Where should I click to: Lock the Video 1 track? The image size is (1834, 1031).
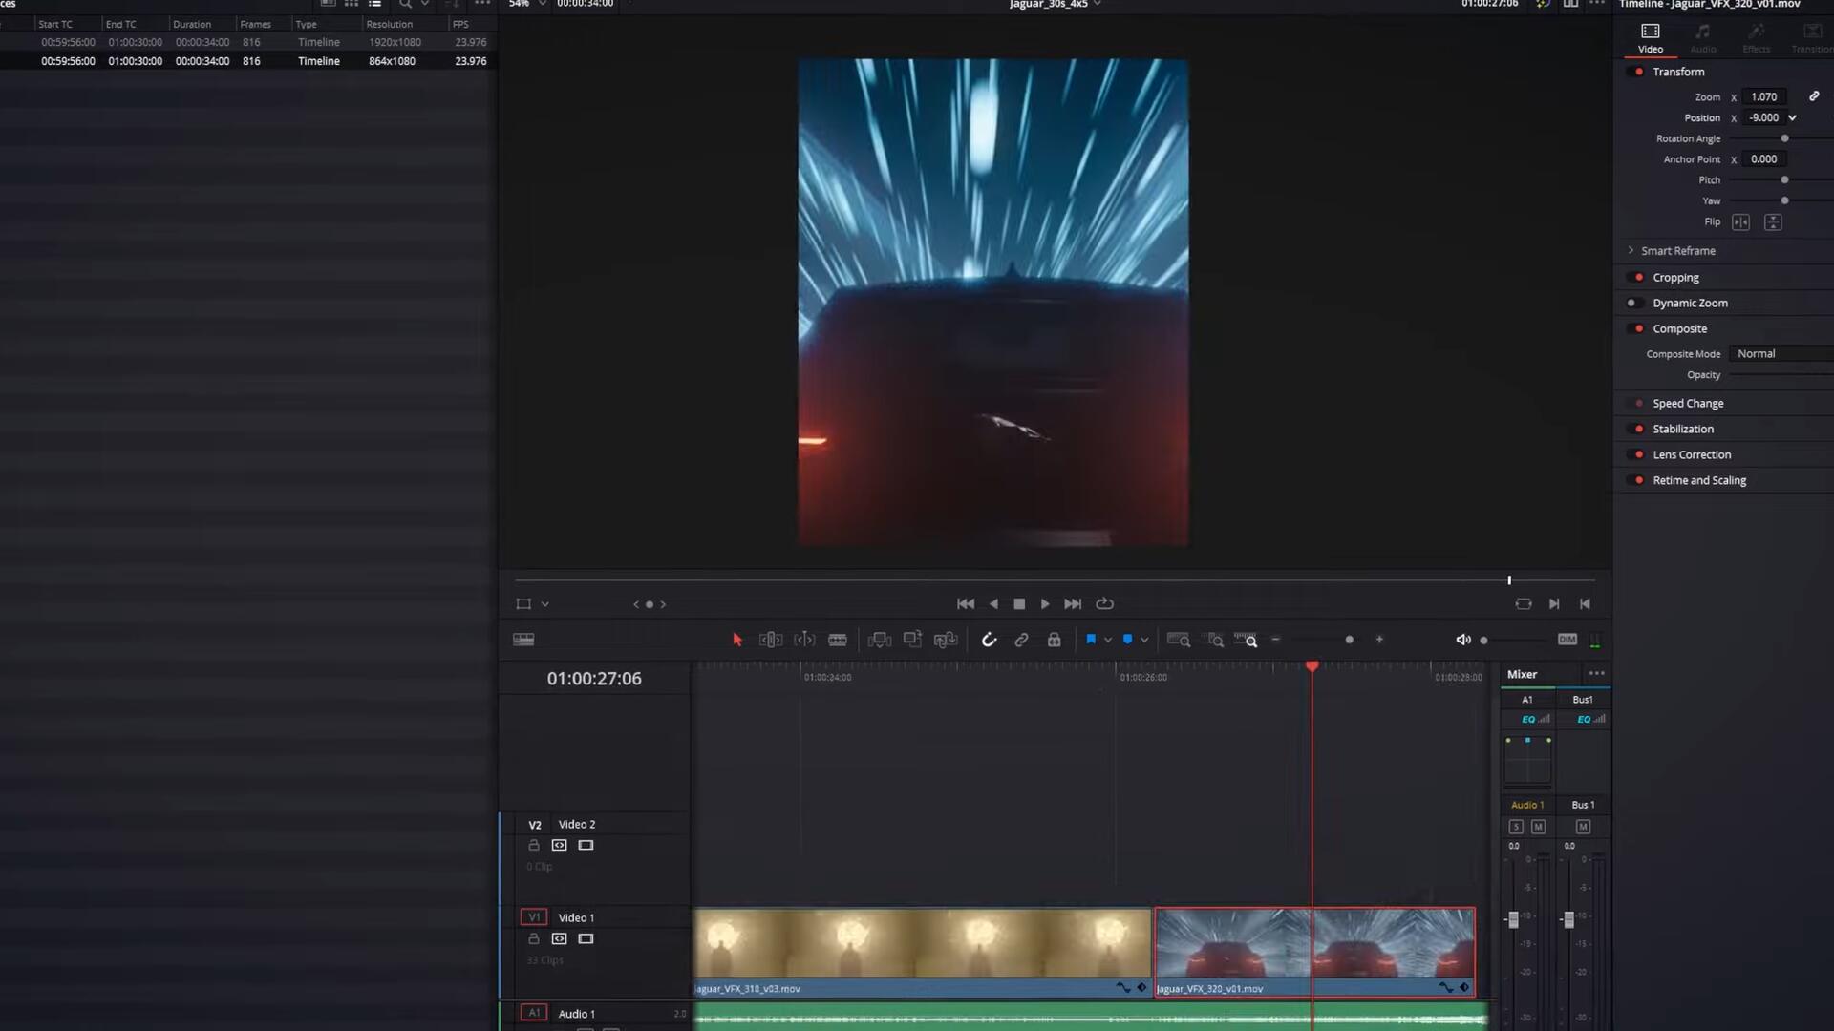[x=534, y=938]
